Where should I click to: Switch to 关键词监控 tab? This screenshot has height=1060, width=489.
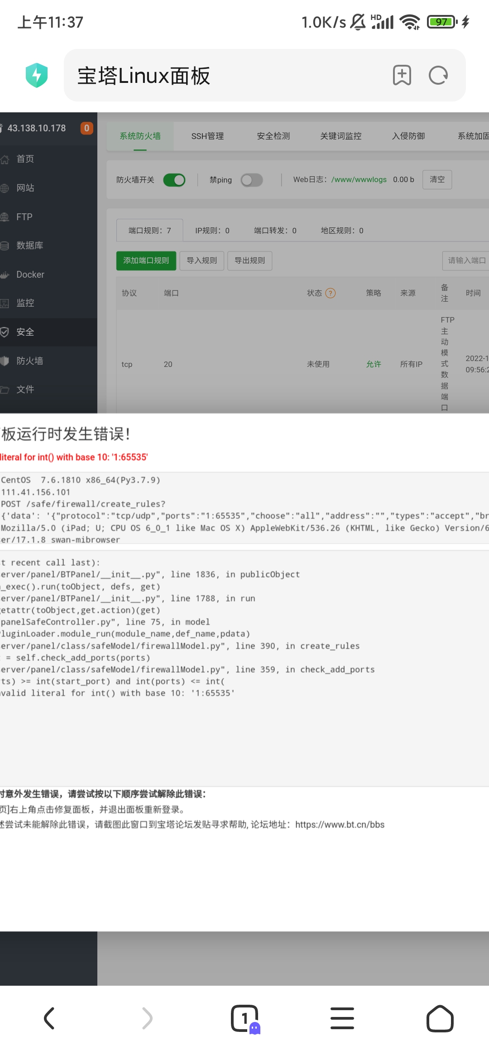pyautogui.click(x=340, y=136)
